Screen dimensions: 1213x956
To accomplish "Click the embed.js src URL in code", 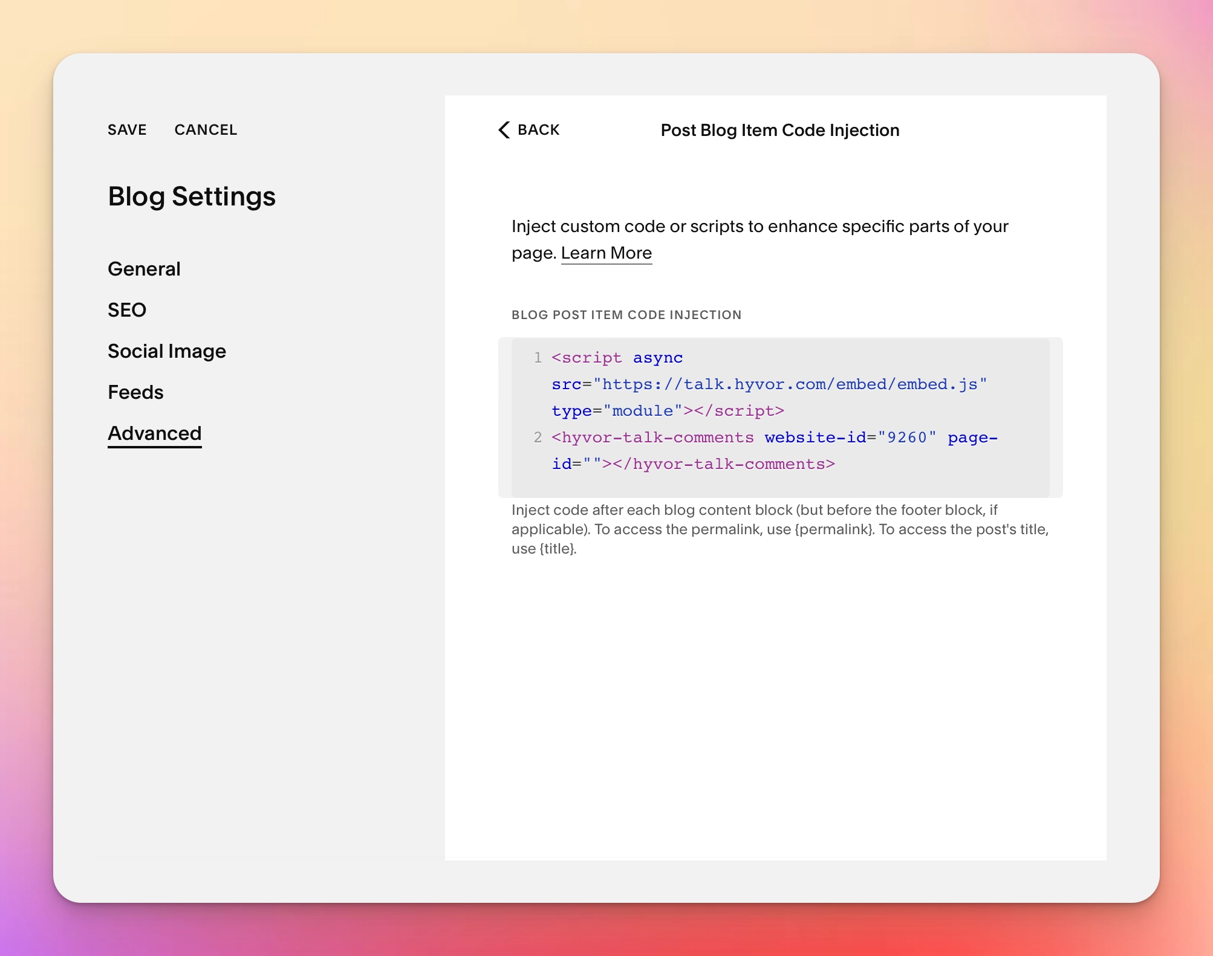I will (790, 384).
